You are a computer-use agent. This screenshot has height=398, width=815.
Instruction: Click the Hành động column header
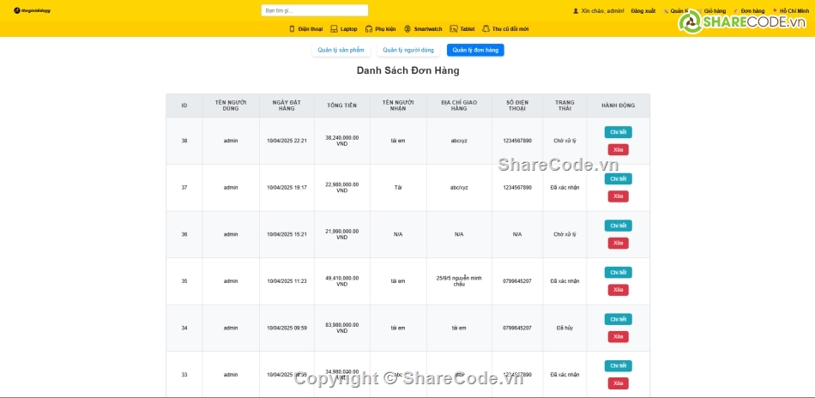(618, 106)
